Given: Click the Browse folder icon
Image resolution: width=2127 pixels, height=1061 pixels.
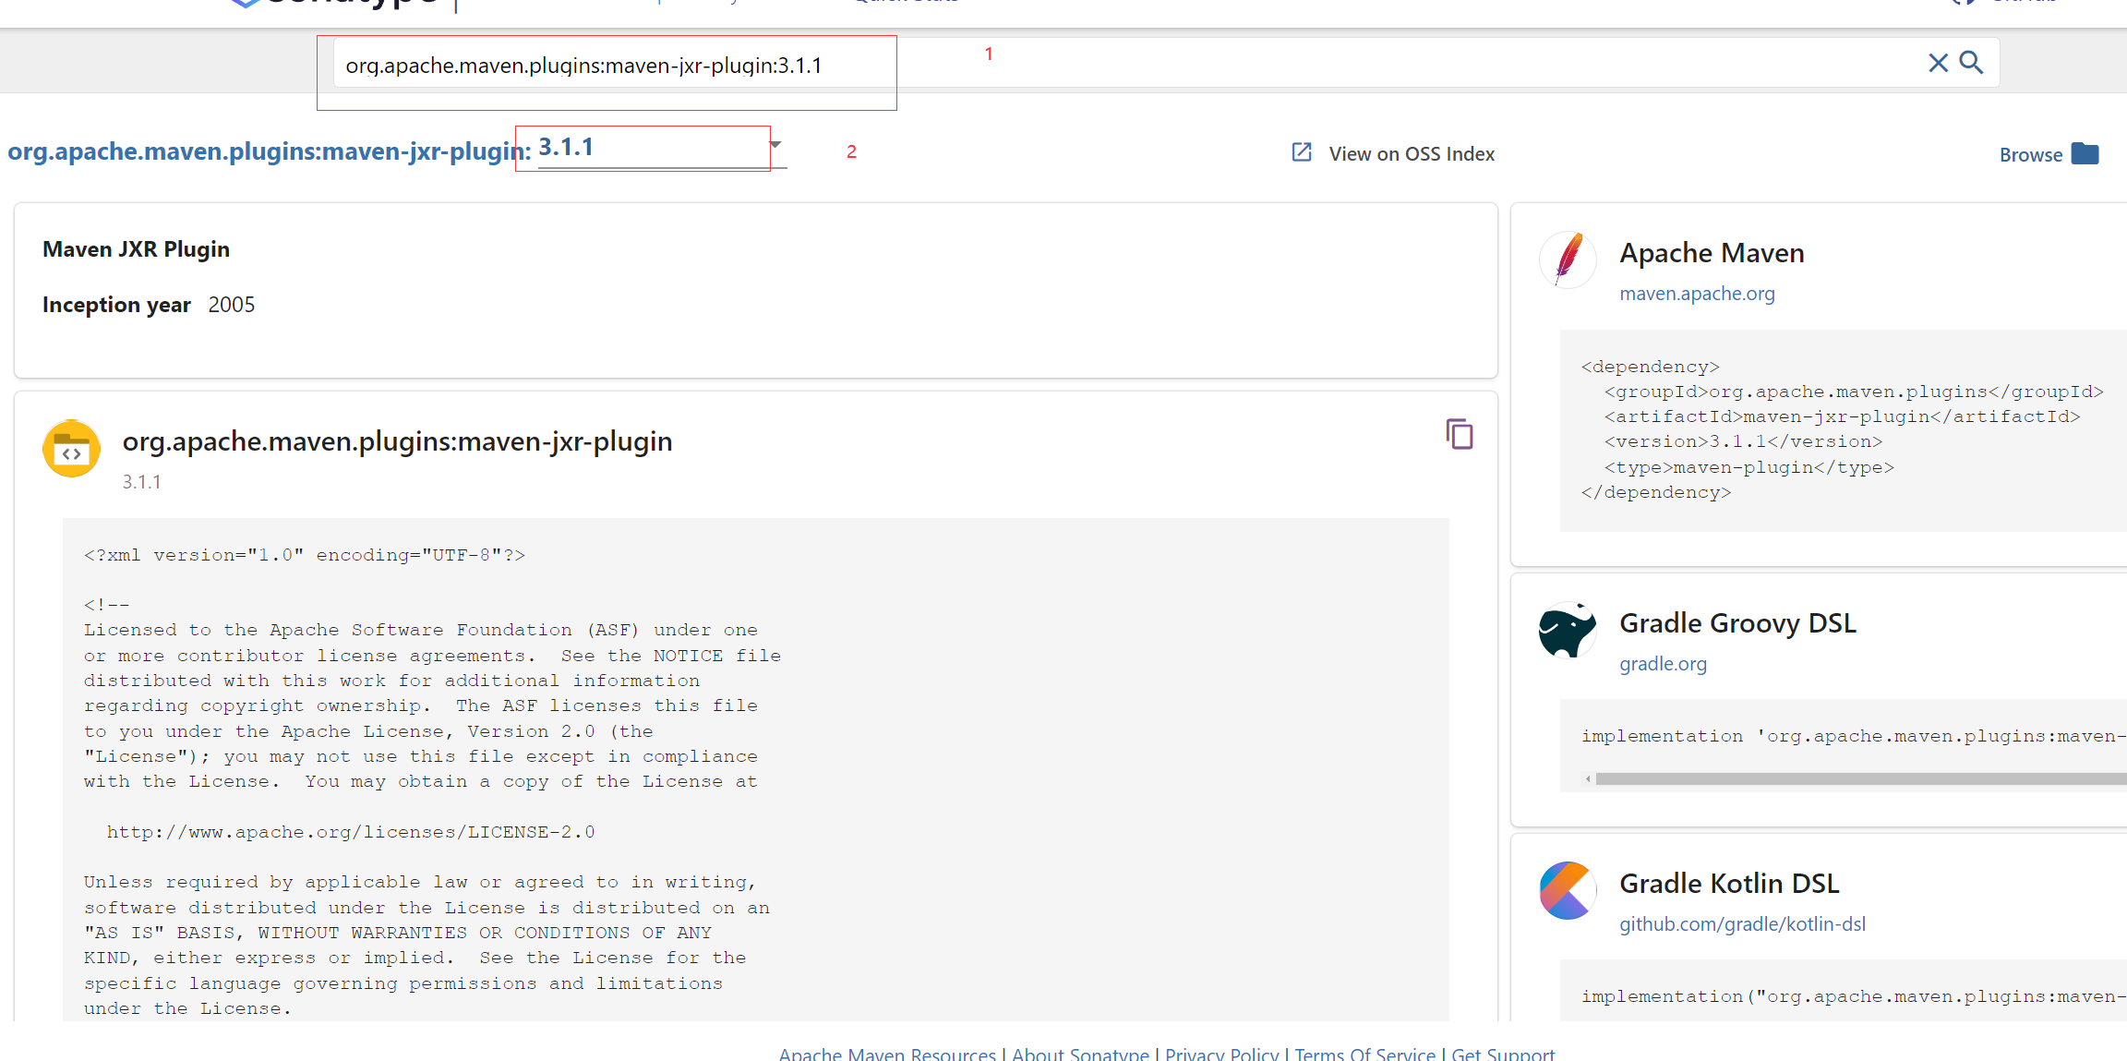Looking at the screenshot, I should point(2085,154).
